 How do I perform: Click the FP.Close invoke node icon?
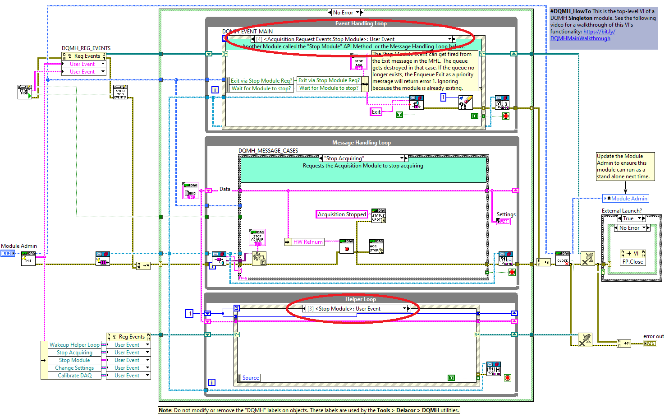click(632, 258)
